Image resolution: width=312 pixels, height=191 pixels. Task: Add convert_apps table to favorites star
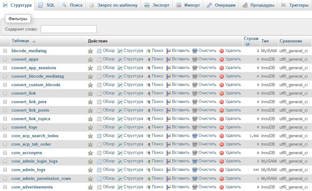pos(90,59)
